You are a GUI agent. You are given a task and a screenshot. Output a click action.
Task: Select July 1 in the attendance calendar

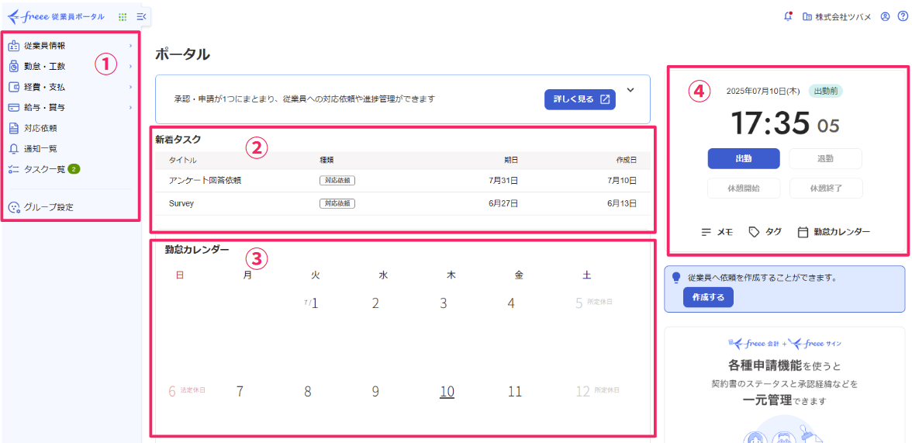pos(311,303)
